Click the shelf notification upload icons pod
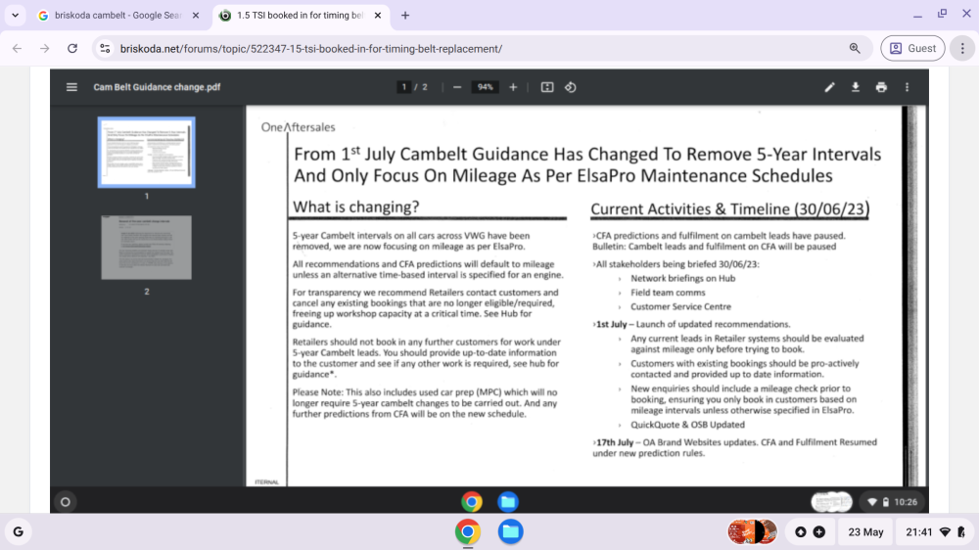The height and width of the screenshot is (550, 979). point(810,532)
